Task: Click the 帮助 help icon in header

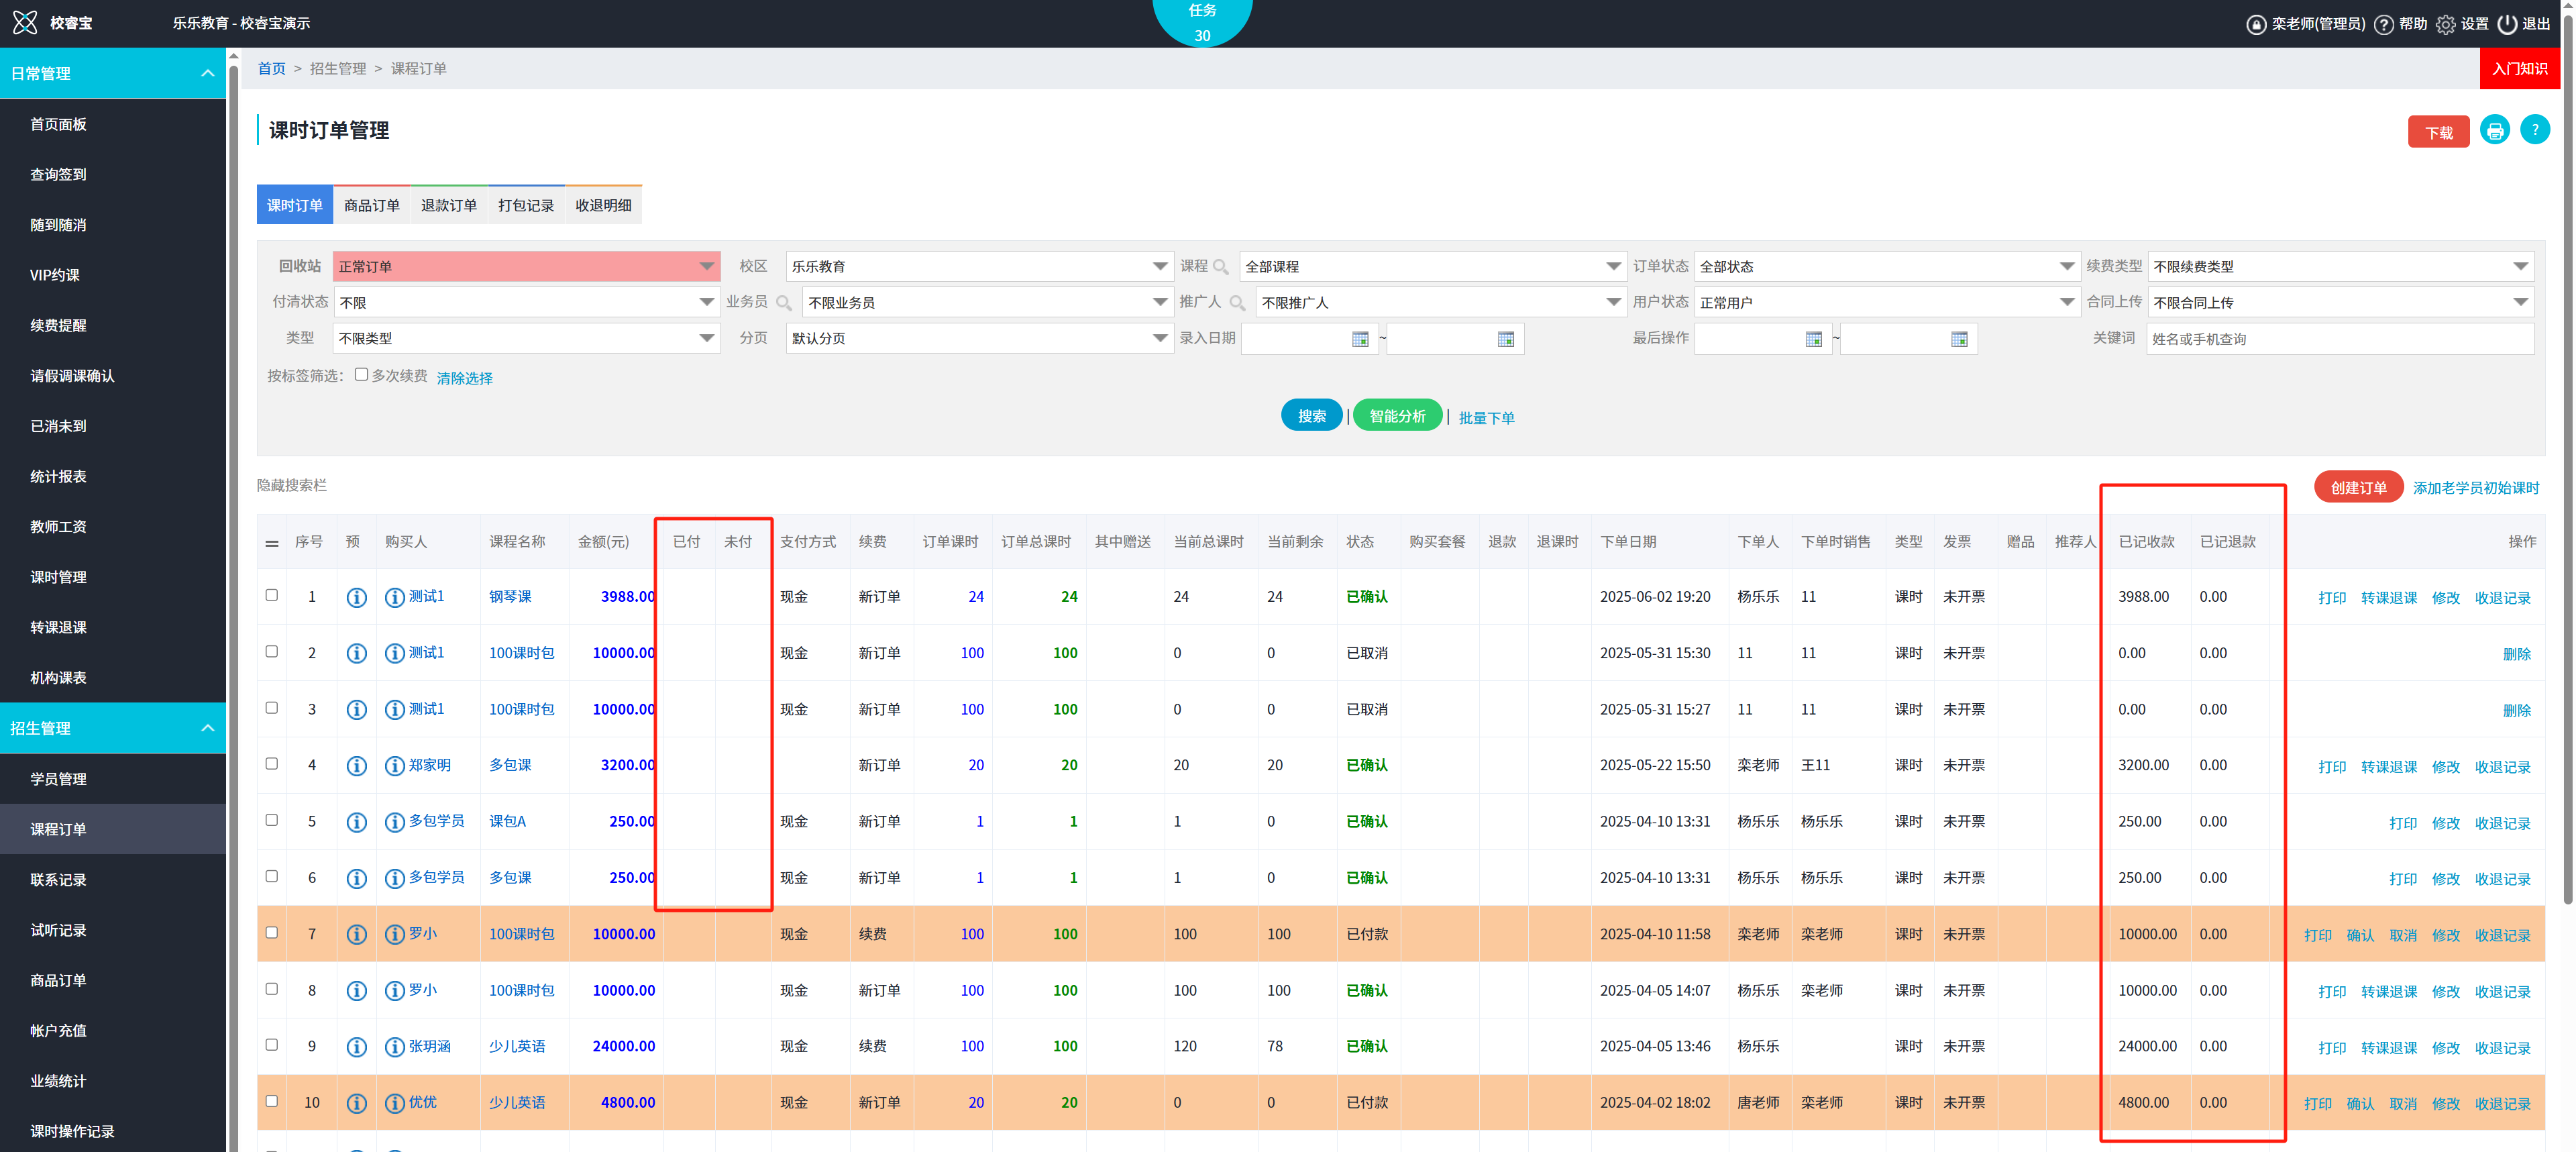Action: tap(2383, 24)
